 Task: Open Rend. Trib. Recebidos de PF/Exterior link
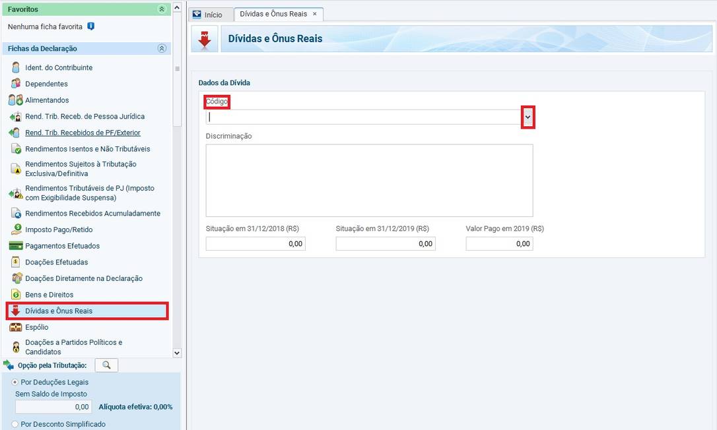pos(83,133)
